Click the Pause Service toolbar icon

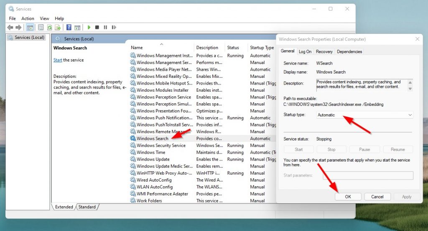[x=105, y=27]
